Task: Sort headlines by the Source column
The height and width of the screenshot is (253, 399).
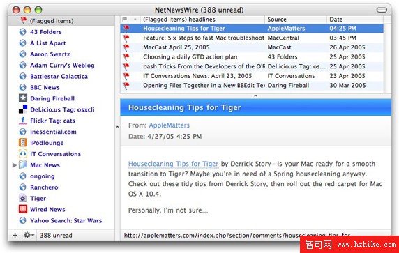Action: 296,20
